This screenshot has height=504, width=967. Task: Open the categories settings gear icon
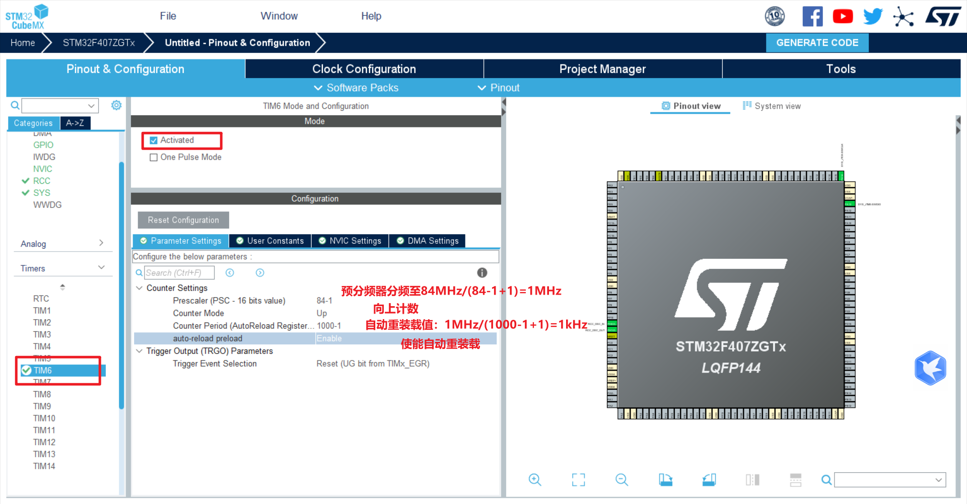click(116, 105)
